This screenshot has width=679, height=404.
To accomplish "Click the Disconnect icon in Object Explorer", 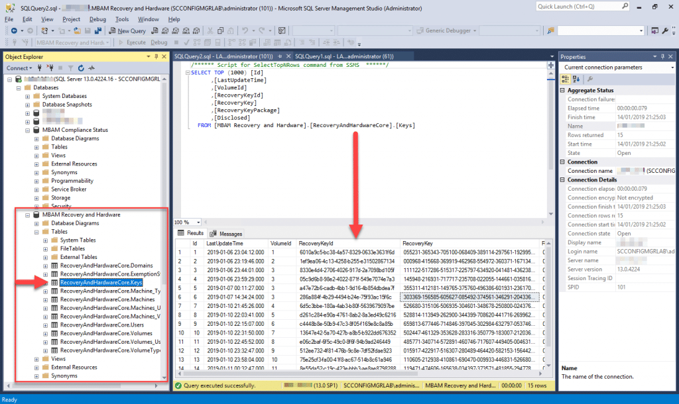I will [x=50, y=68].
